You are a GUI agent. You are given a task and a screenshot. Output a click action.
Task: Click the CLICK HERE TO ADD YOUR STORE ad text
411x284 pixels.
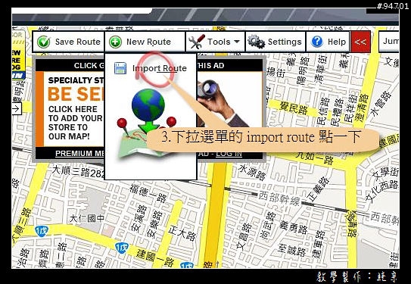tap(75, 123)
